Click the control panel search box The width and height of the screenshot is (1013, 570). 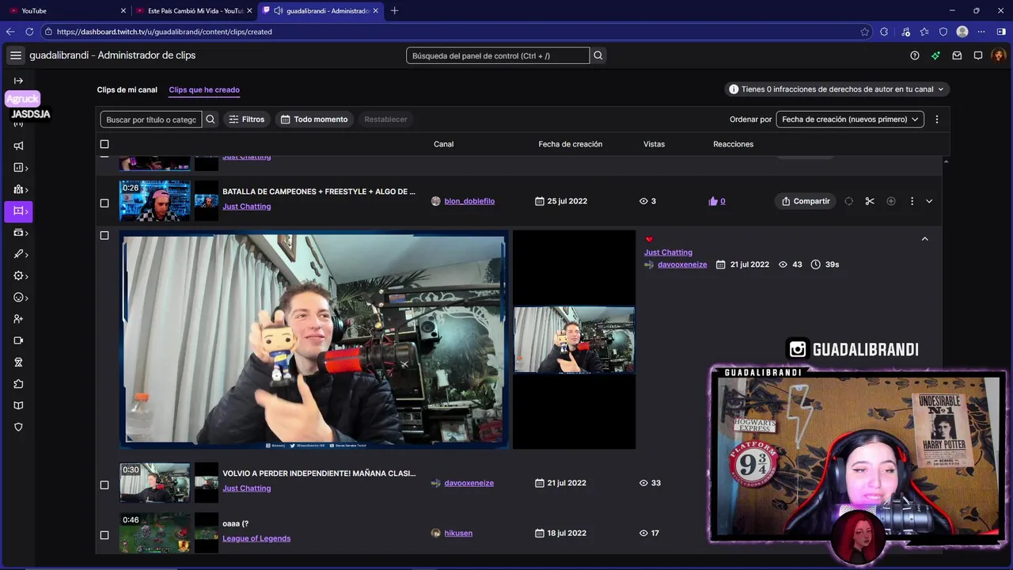coord(498,55)
